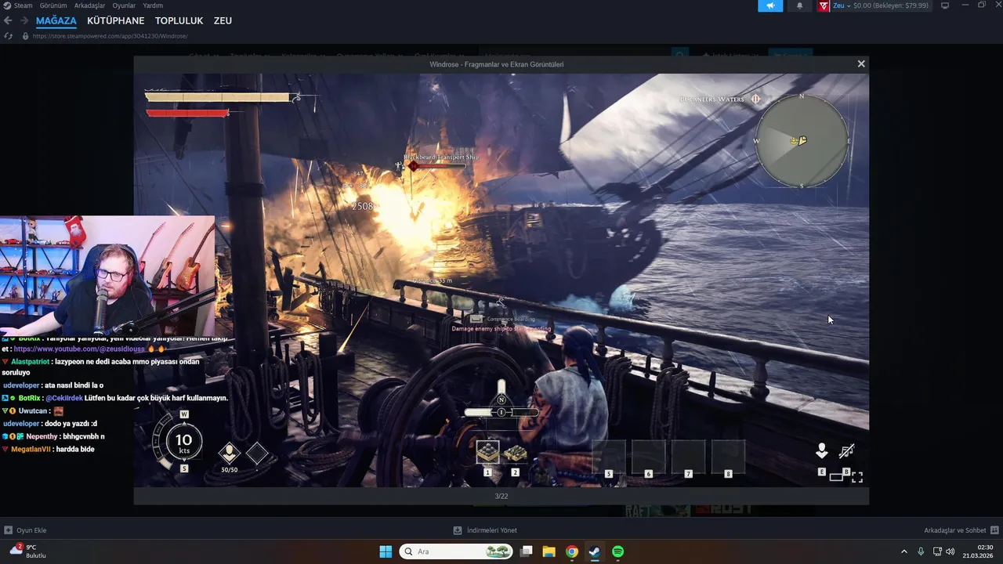Go back with the back arrow
1003x564 pixels.
tap(8, 21)
